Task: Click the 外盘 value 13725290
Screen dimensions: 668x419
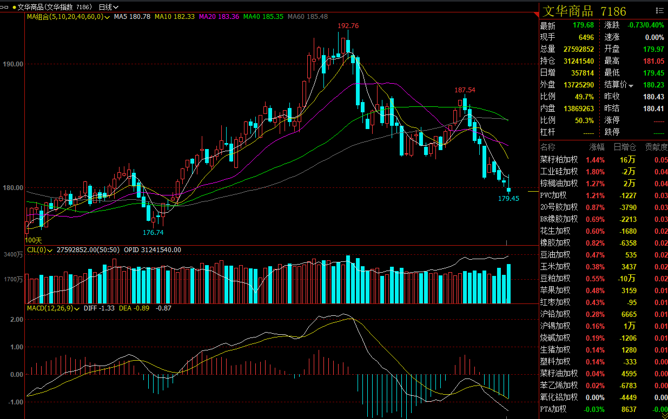Action: (x=579, y=85)
